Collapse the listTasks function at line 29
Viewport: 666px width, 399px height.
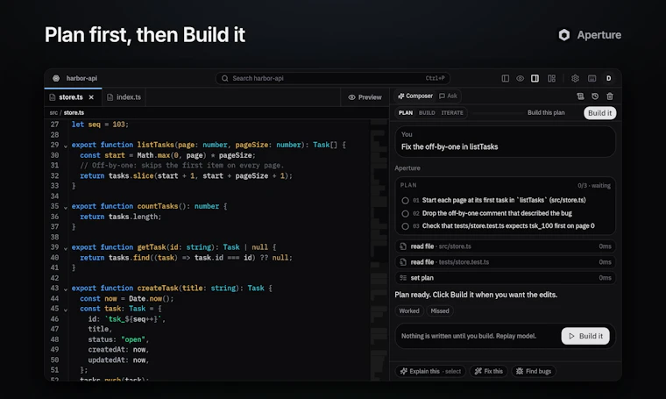(x=66, y=146)
